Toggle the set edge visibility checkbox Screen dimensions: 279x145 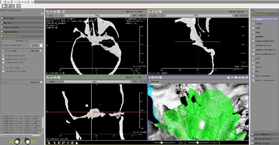3,51
